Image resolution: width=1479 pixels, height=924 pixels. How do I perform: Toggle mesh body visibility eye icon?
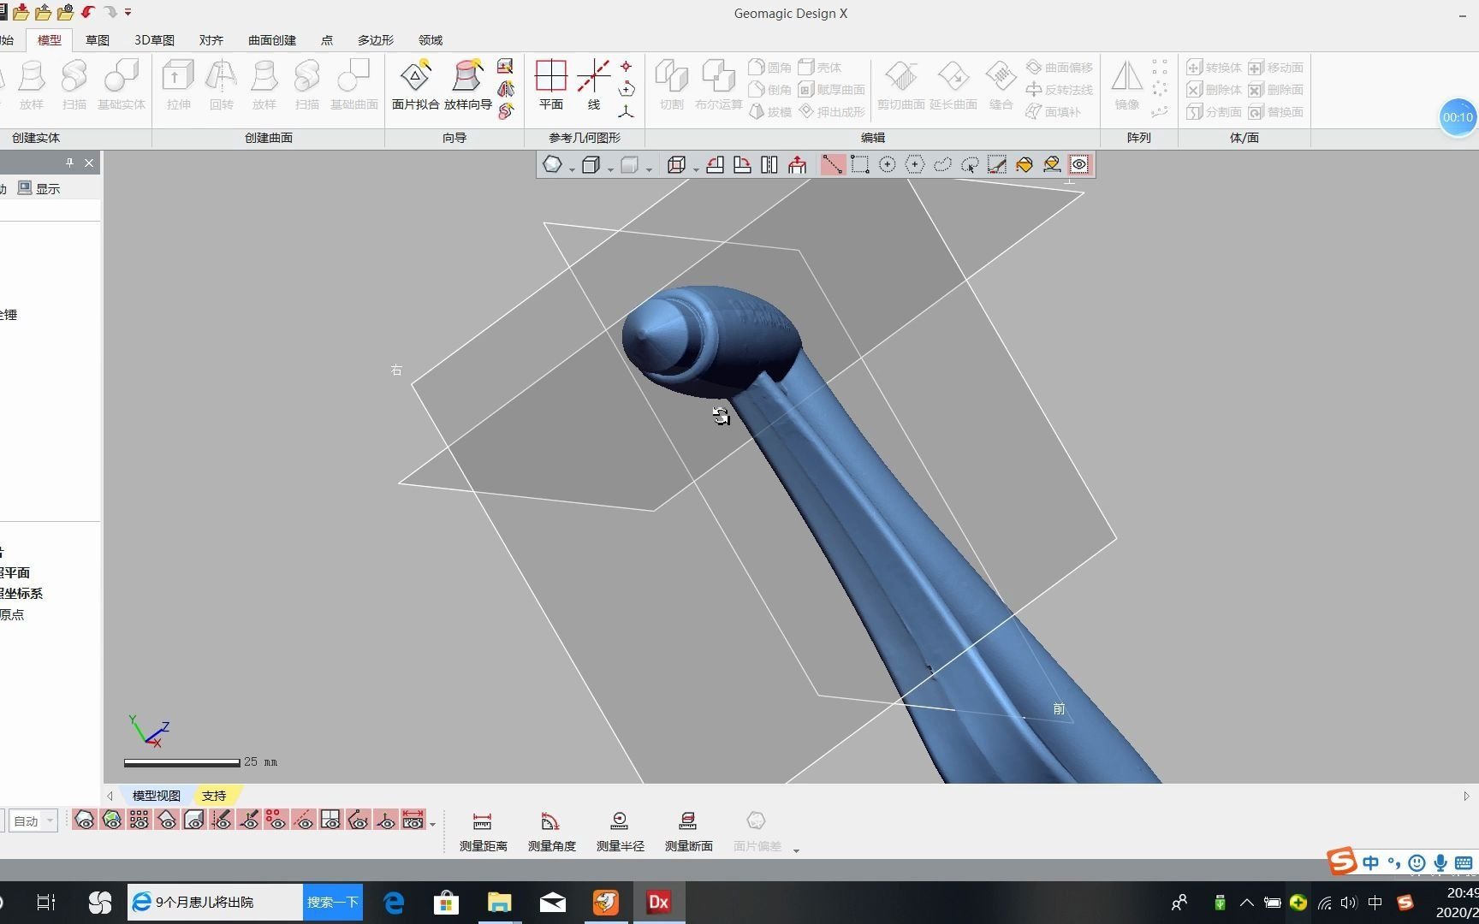tap(84, 820)
